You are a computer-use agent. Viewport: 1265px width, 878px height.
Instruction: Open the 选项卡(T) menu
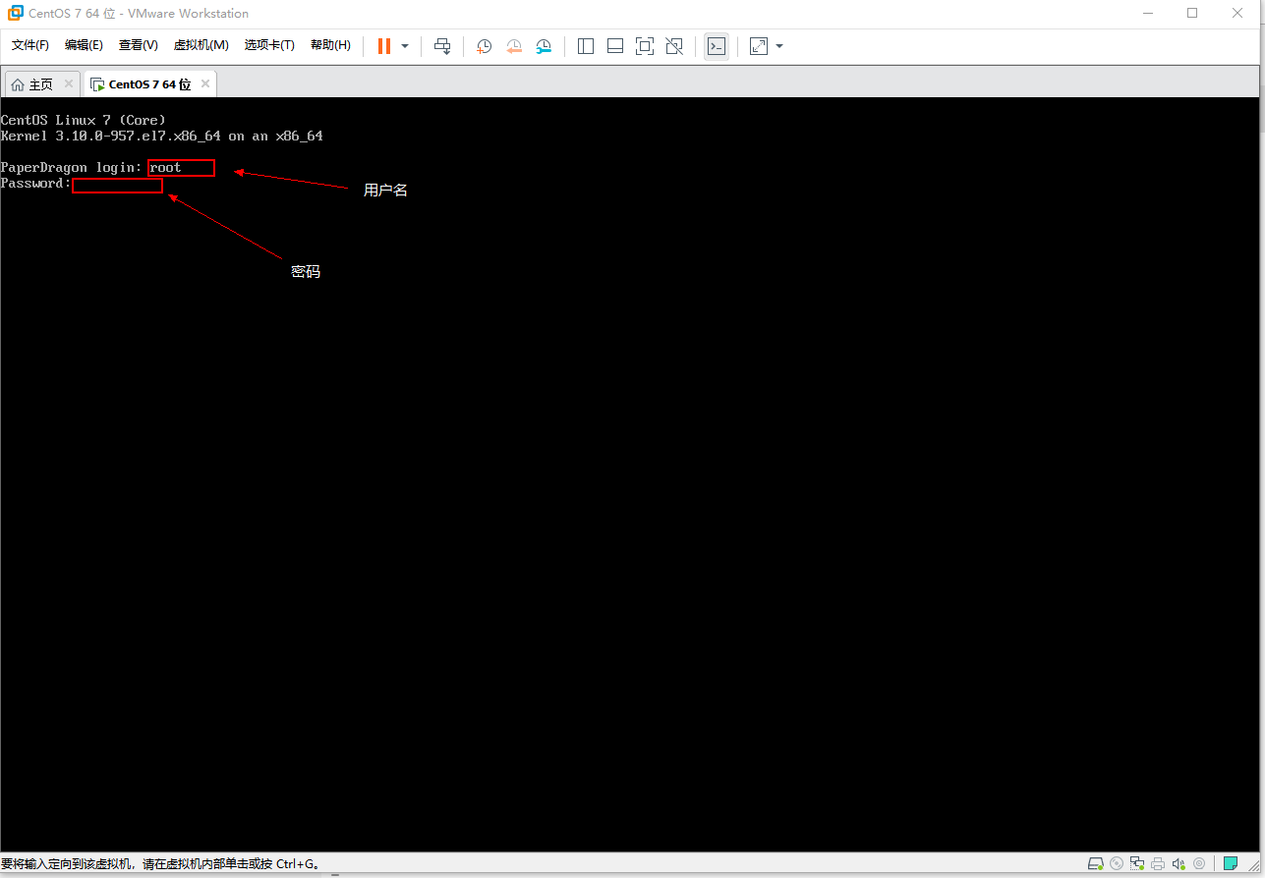pyautogui.click(x=269, y=45)
